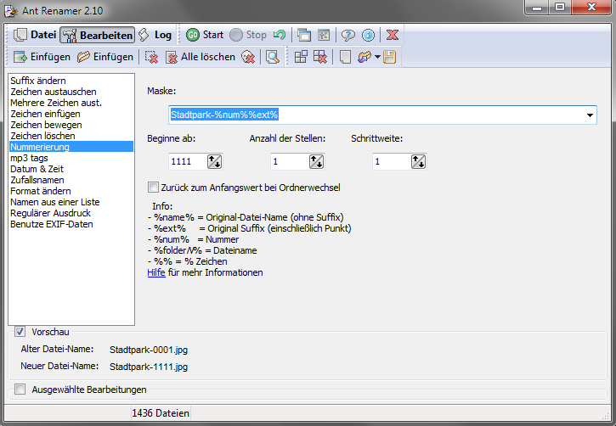Screen dimensions: 616x426
Task: Select Namen aus einer Liste action
Action: 71,202
